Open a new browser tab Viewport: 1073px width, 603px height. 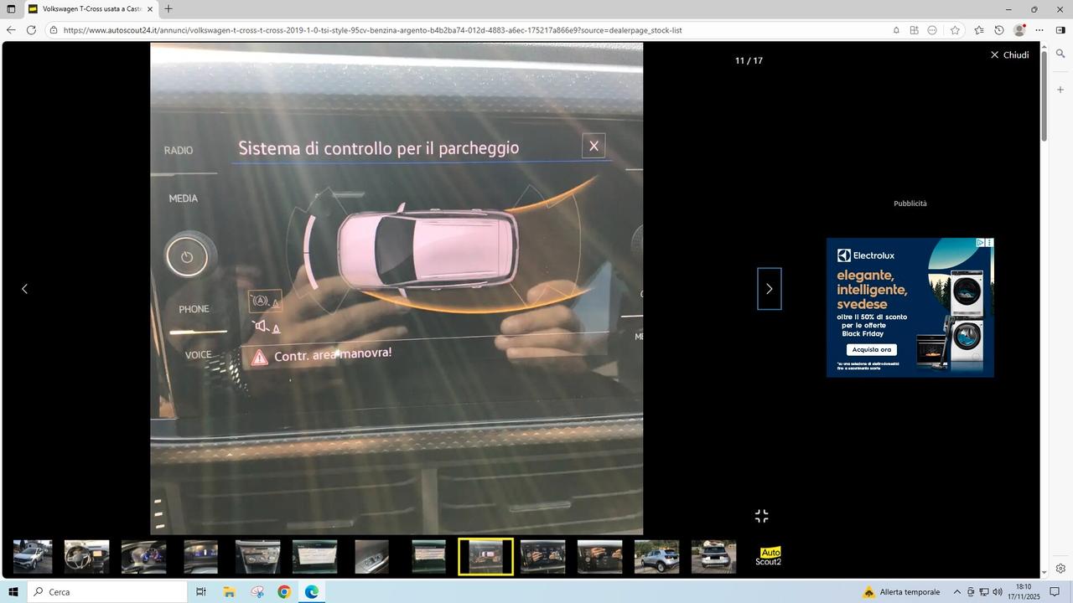pyautogui.click(x=168, y=9)
